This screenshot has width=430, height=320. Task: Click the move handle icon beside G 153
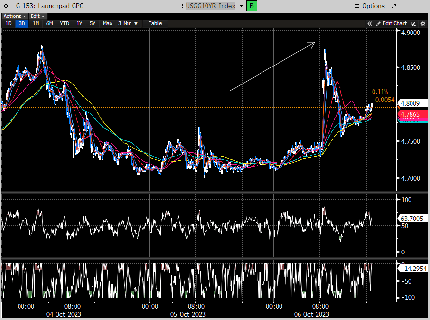tap(6, 6)
